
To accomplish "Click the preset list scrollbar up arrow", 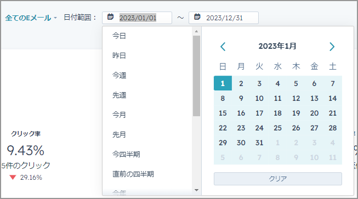I will 196,31.
